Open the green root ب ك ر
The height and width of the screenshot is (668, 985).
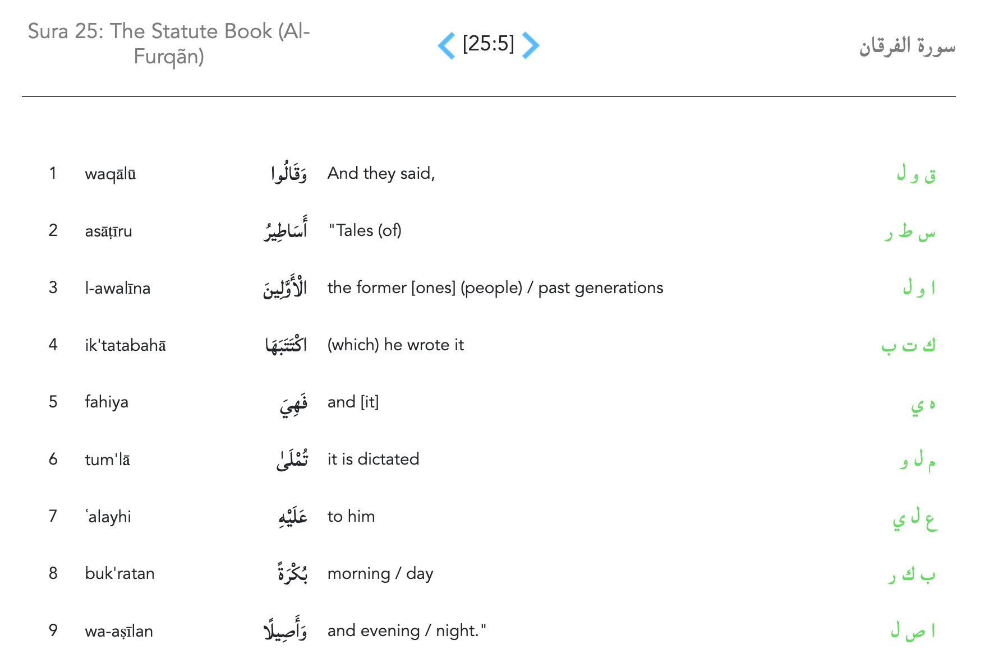(x=912, y=574)
